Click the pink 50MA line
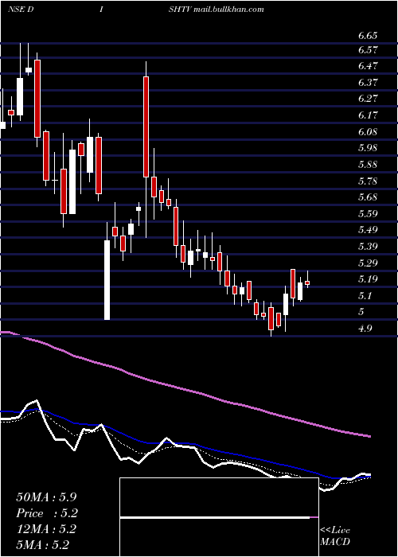398x557 pixels. click(185, 388)
